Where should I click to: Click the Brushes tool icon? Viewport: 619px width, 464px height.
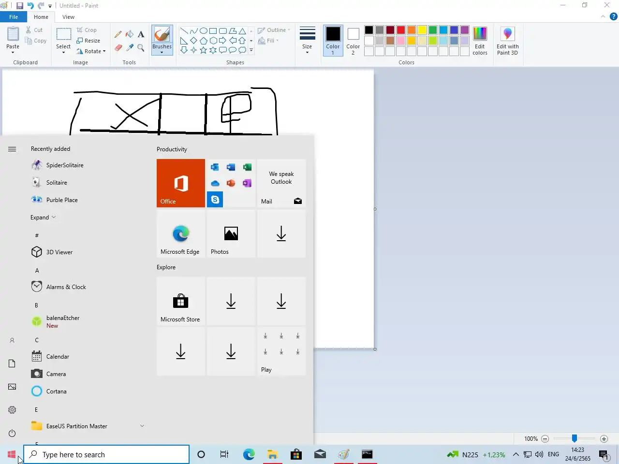click(x=162, y=35)
